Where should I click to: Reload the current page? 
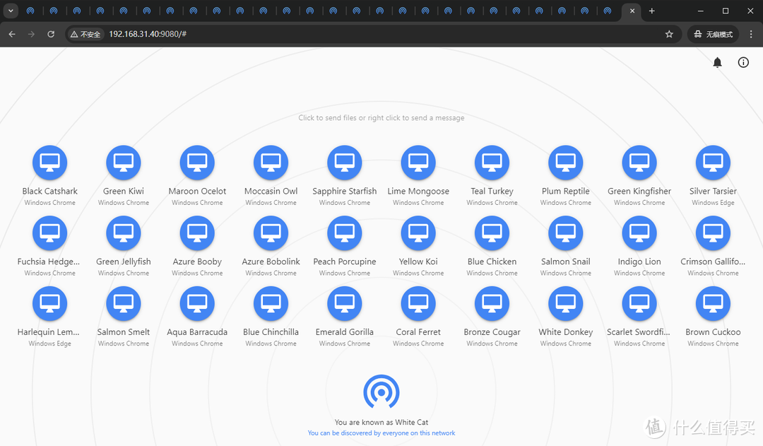51,34
